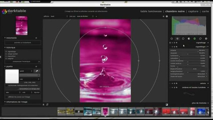The height and width of the screenshot is (120, 213).
Task: Open the trier par nom de fichier dropdown
Action: 85,16
